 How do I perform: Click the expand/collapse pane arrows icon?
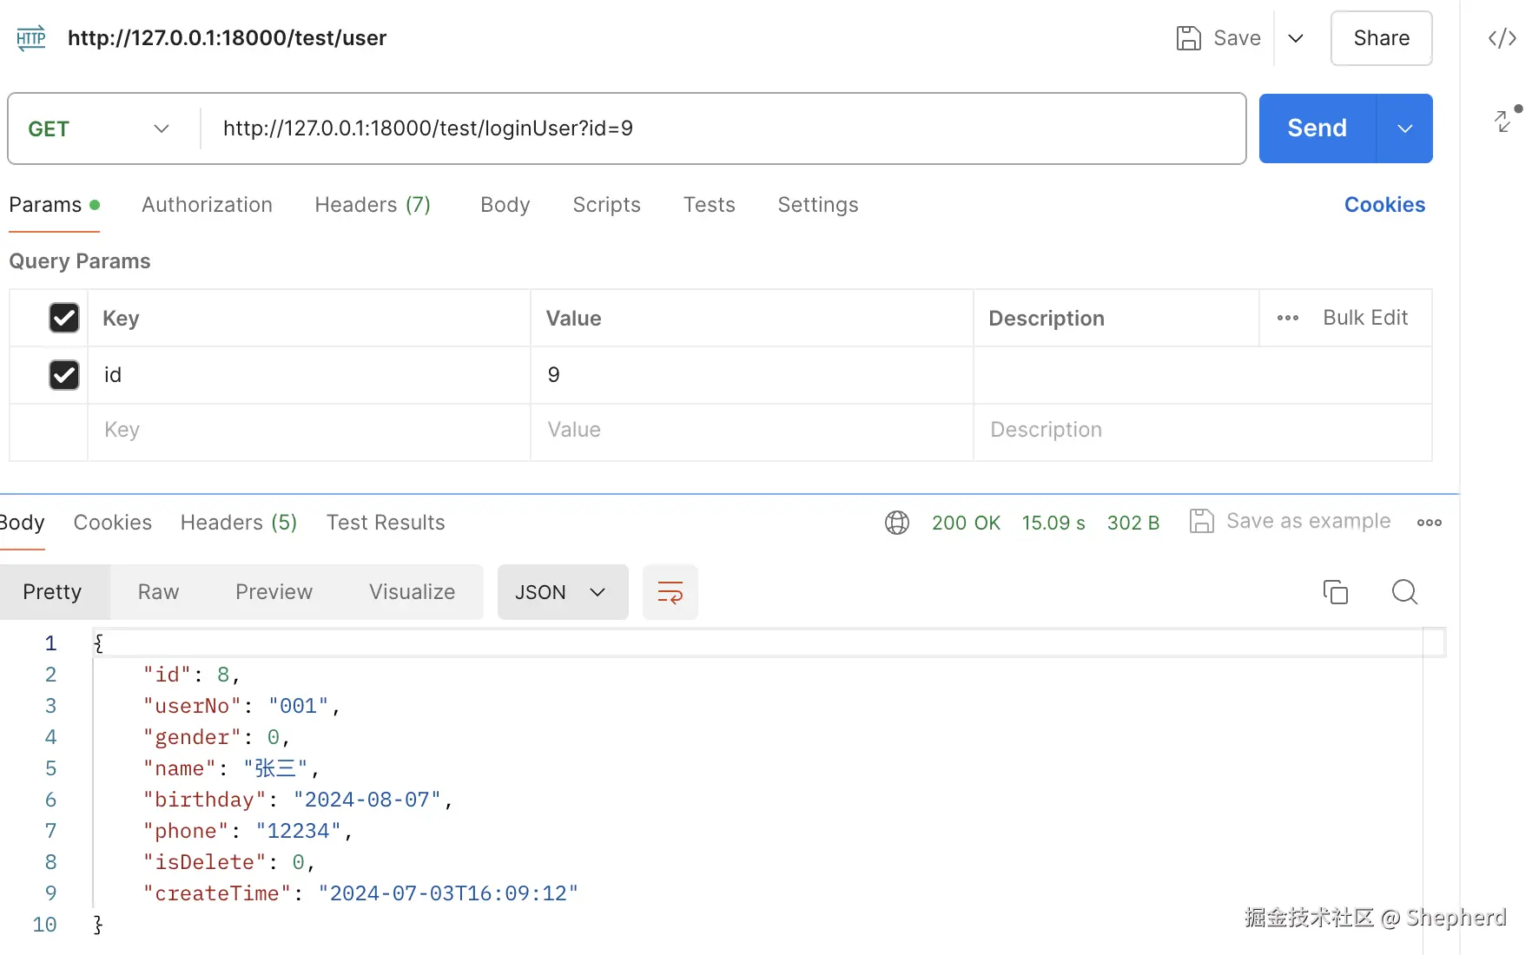click(x=1504, y=121)
